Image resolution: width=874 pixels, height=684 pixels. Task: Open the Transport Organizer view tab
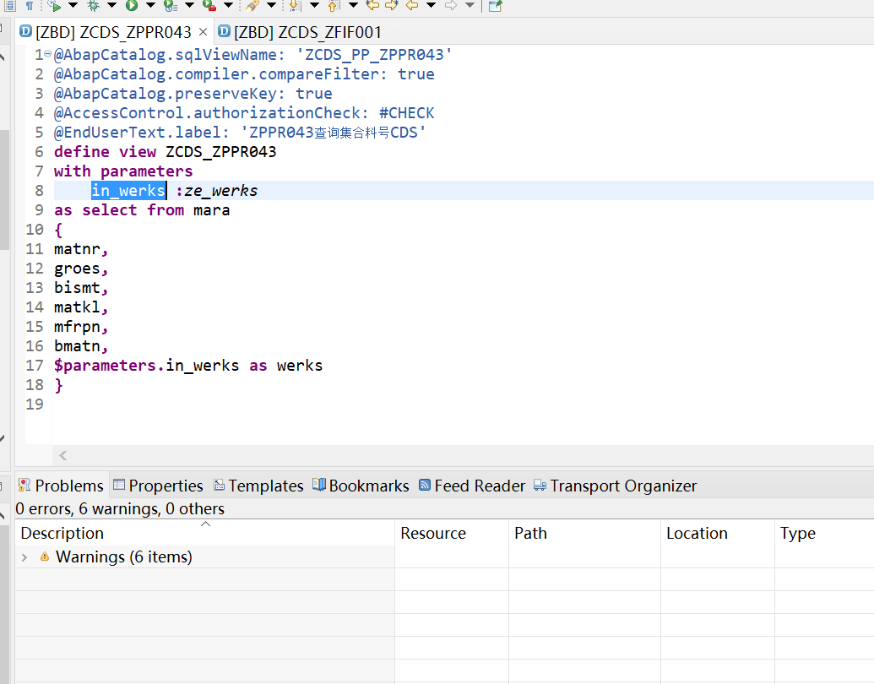(616, 486)
